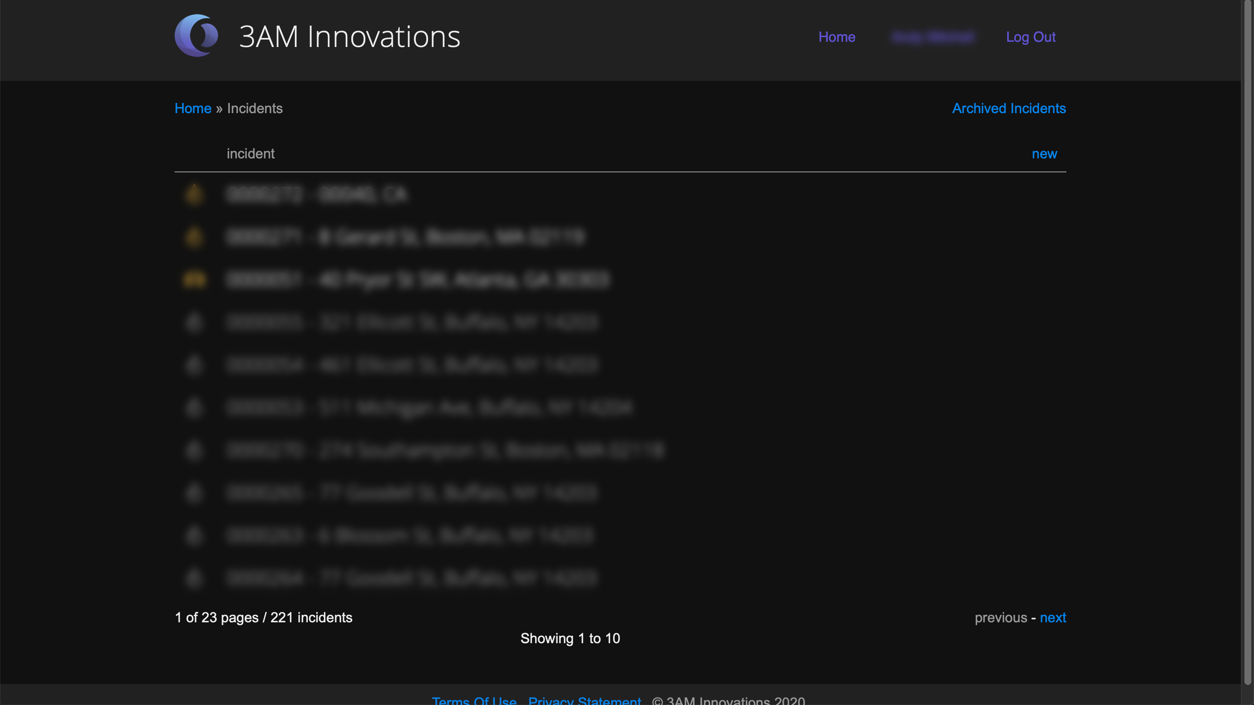Click the gray icon beside the Blossom St incident

coord(194,536)
